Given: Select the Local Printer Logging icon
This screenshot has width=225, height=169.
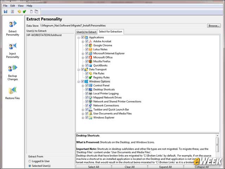Looking at the screenshot, I should click(90, 94).
